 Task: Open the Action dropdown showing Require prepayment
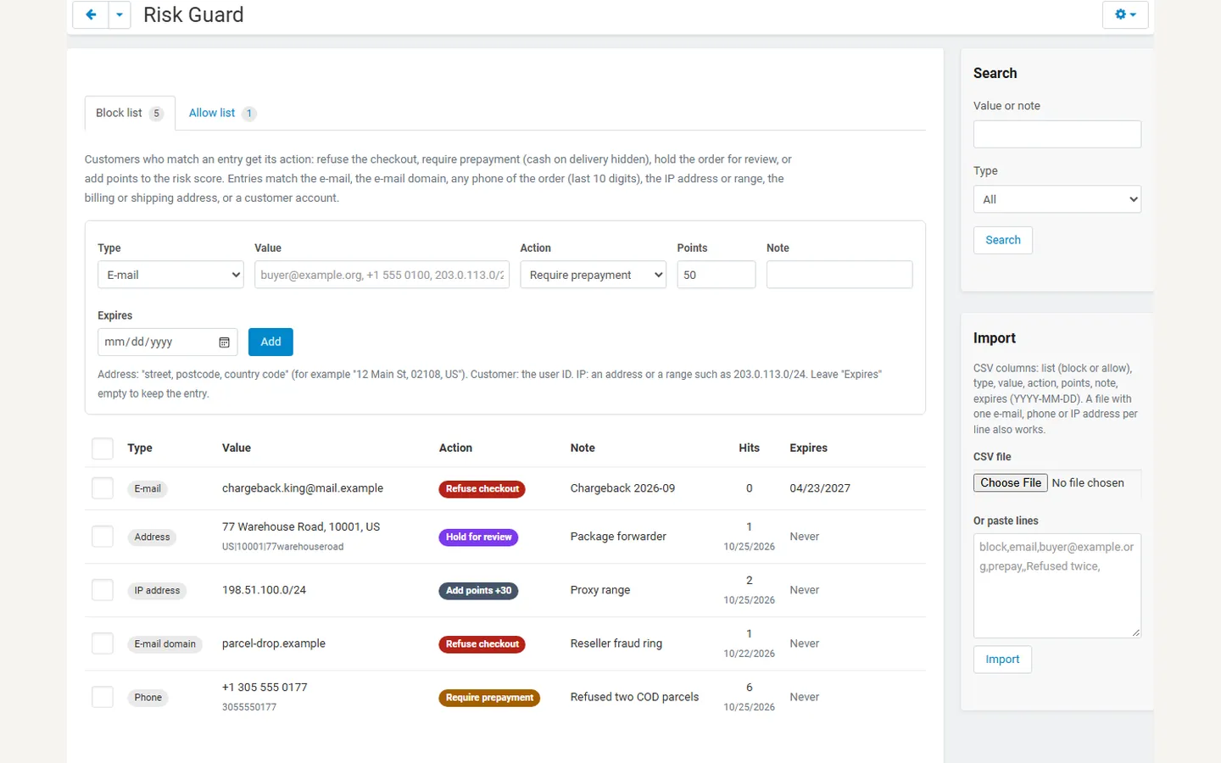click(x=594, y=275)
